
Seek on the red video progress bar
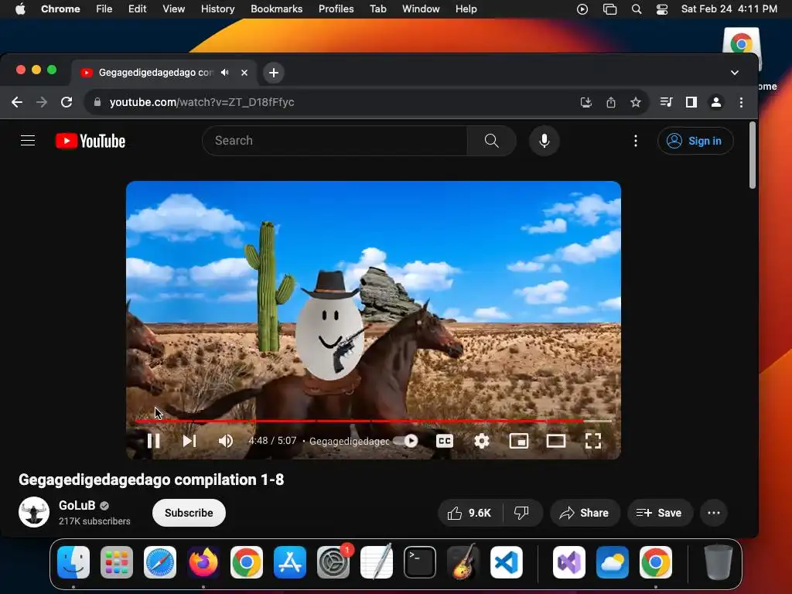pos(374,421)
